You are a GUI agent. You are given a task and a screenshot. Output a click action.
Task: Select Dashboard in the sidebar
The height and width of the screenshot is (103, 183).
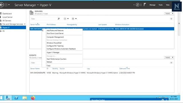pos(7,14)
